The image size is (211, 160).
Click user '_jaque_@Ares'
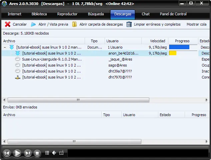coord(120,59)
